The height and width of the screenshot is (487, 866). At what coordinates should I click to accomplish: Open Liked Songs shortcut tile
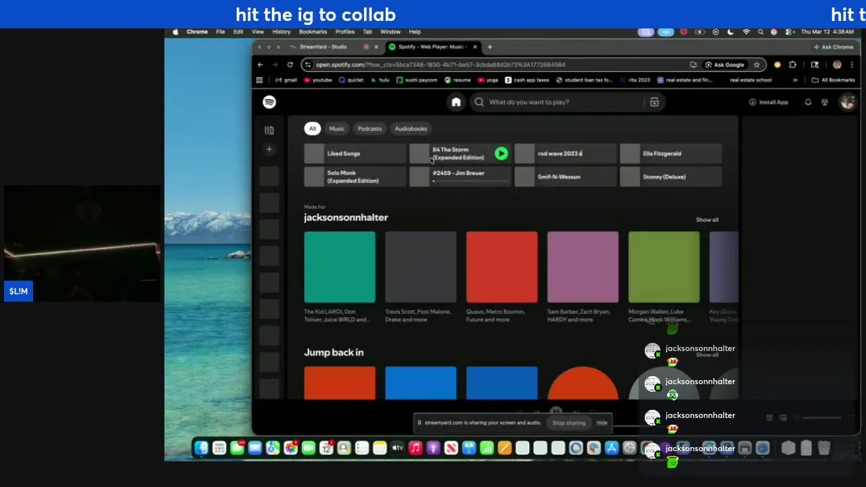click(355, 154)
